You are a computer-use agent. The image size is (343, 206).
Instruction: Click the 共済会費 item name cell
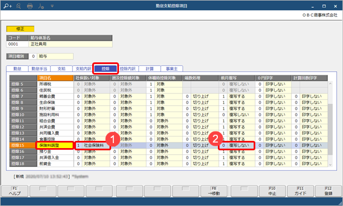[55, 127]
